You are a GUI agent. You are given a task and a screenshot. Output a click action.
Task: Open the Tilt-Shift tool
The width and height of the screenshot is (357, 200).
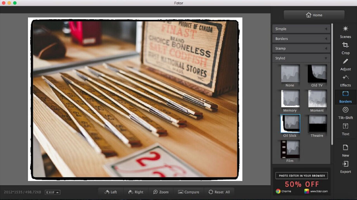tap(345, 113)
